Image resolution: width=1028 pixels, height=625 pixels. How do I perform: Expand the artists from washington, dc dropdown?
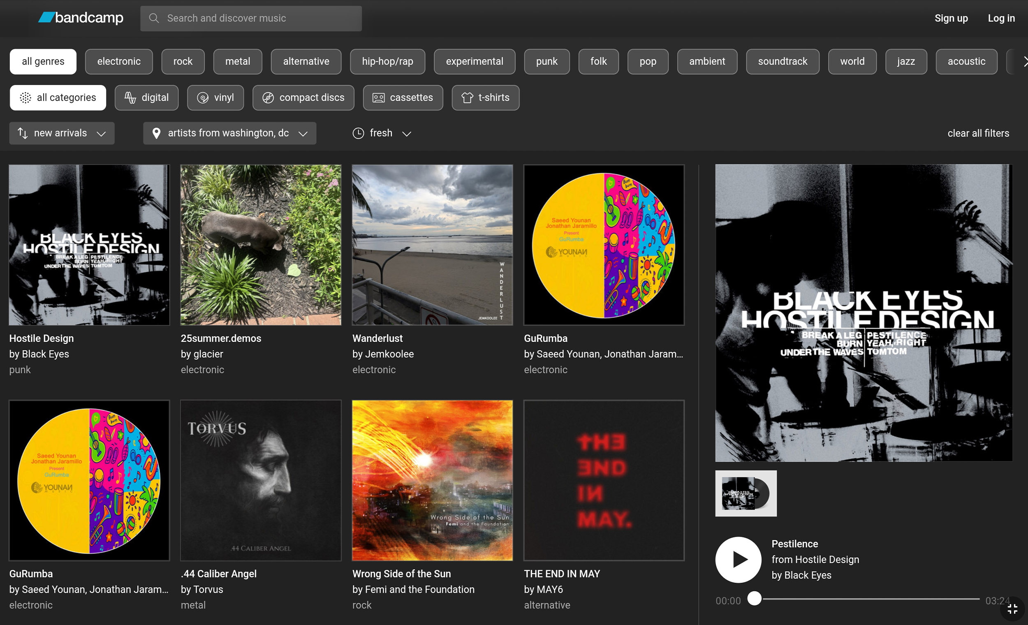click(229, 133)
